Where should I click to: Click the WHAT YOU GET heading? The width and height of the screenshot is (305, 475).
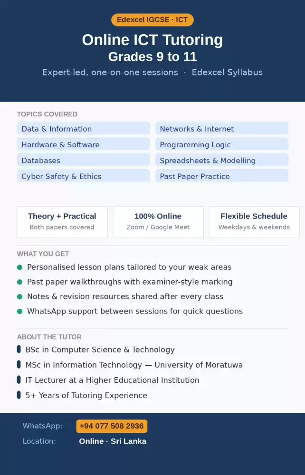click(x=43, y=254)
